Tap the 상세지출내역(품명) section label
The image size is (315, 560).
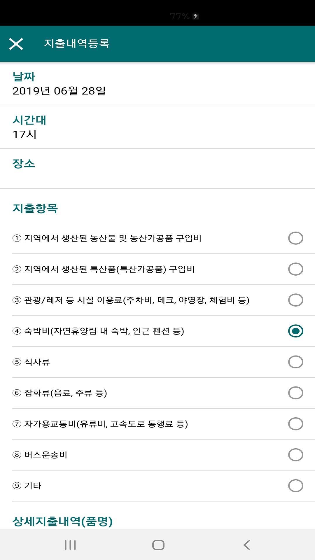click(62, 521)
